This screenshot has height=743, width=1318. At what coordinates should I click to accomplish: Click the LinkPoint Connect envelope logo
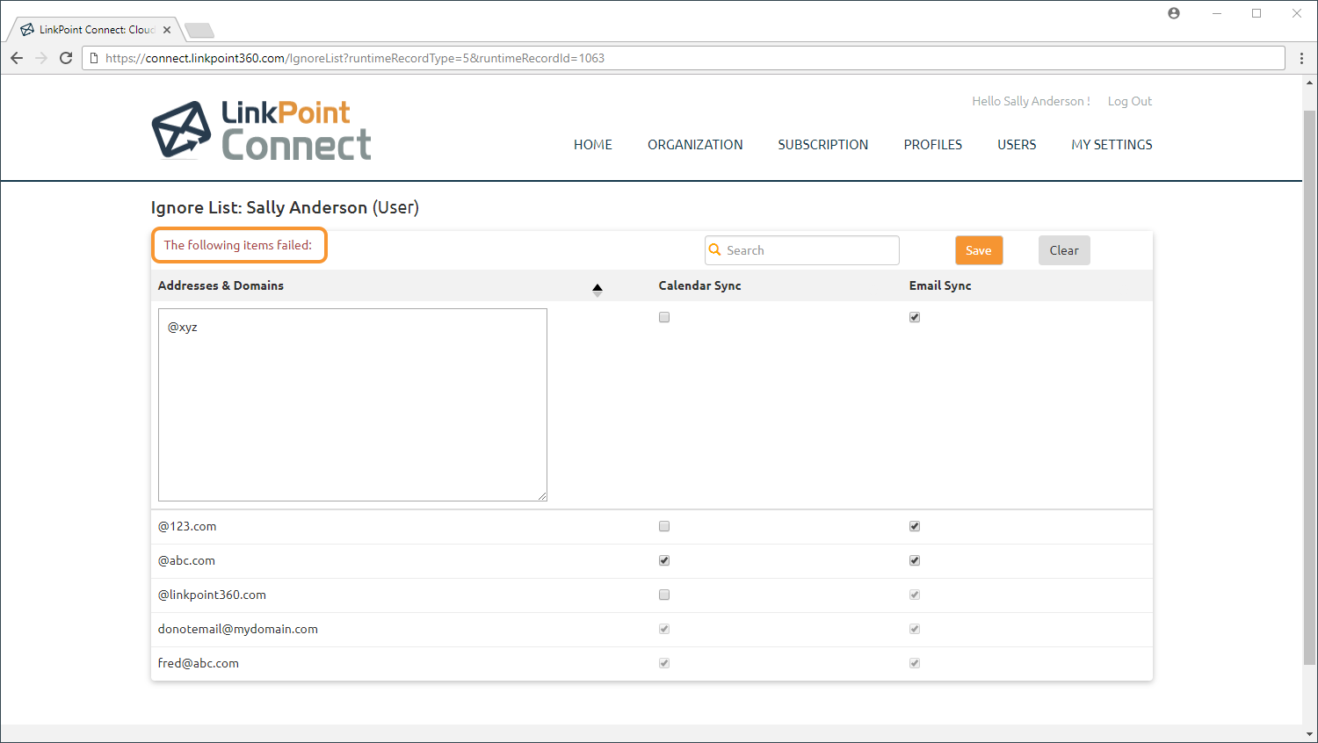click(182, 130)
